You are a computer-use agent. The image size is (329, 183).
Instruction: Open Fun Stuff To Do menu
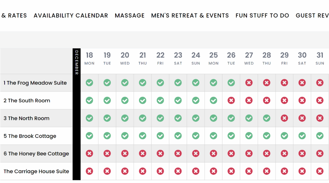point(262,16)
